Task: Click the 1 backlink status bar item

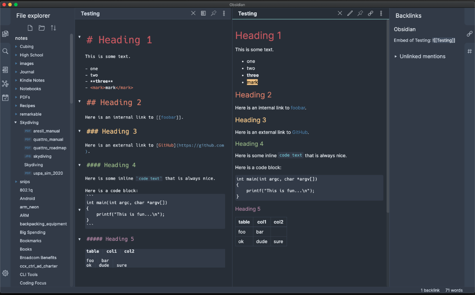Action: [430, 290]
